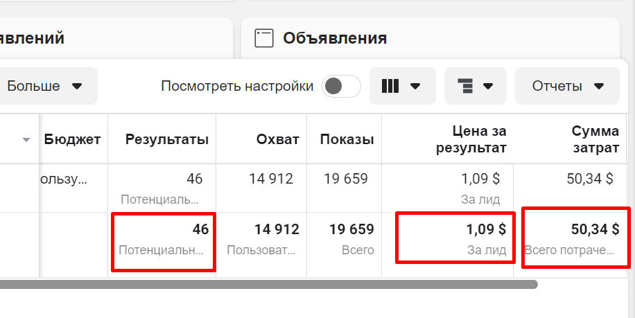The image size is (635, 318).
Task: Select the non-bold 14 912 reach cell
Action: pyautogui.click(x=261, y=188)
